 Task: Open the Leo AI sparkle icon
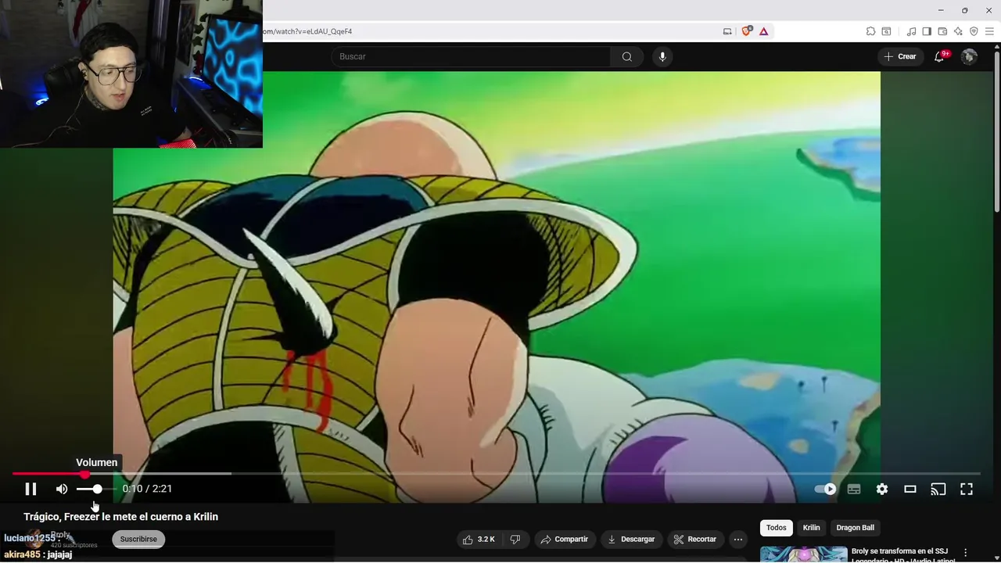pyautogui.click(x=958, y=31)
